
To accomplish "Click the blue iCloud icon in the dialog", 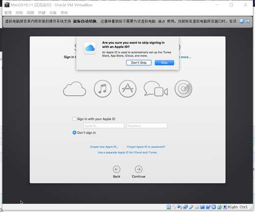I will coord(90,48).
